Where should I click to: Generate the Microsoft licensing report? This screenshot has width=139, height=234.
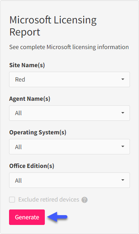pos(27,217)
